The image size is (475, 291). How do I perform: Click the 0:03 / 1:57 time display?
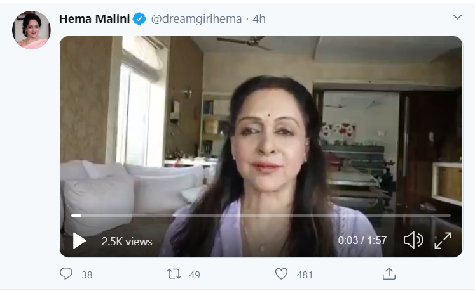pos(363,241)
